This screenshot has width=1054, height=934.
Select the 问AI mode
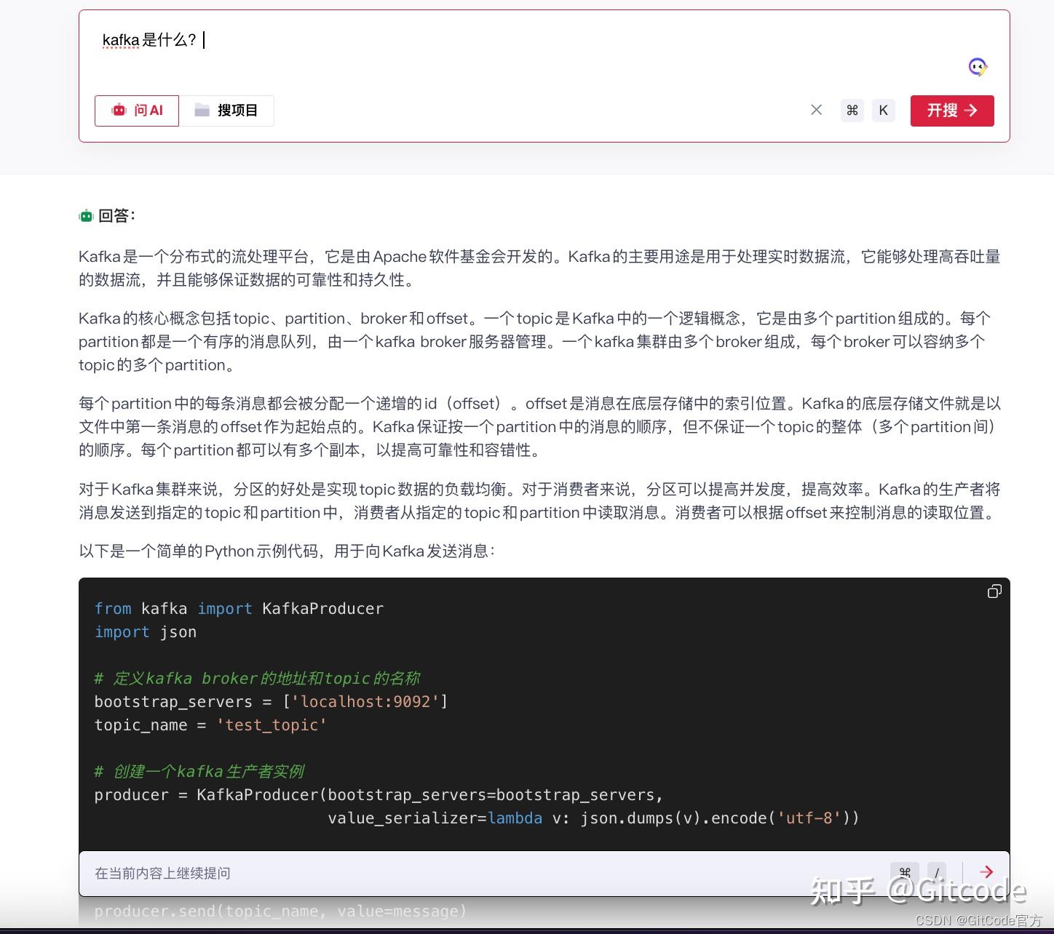(x=136, y=111)
